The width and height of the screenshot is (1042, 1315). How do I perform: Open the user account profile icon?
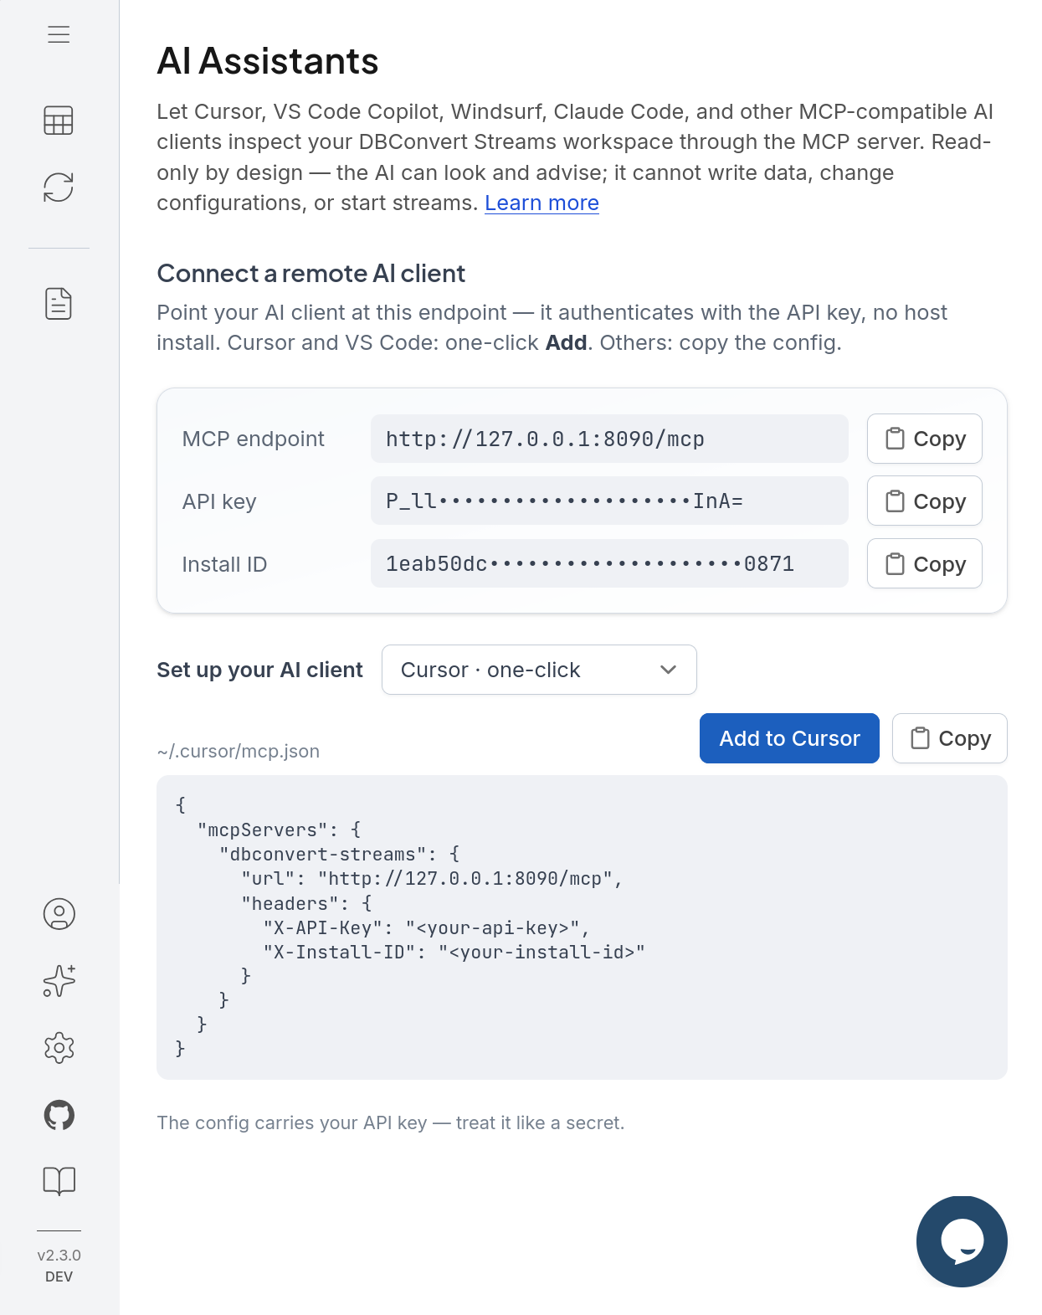pyautogui.click(x=59, y=914)
